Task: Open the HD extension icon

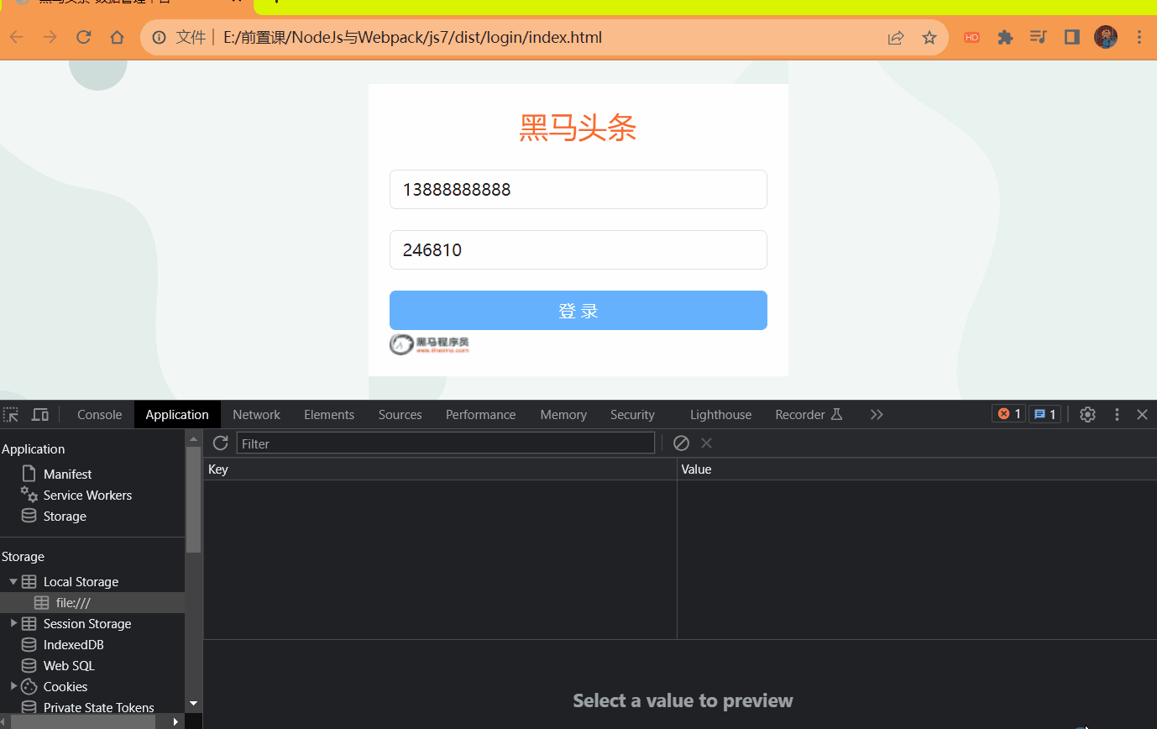Action: click(x=971, y=38)
